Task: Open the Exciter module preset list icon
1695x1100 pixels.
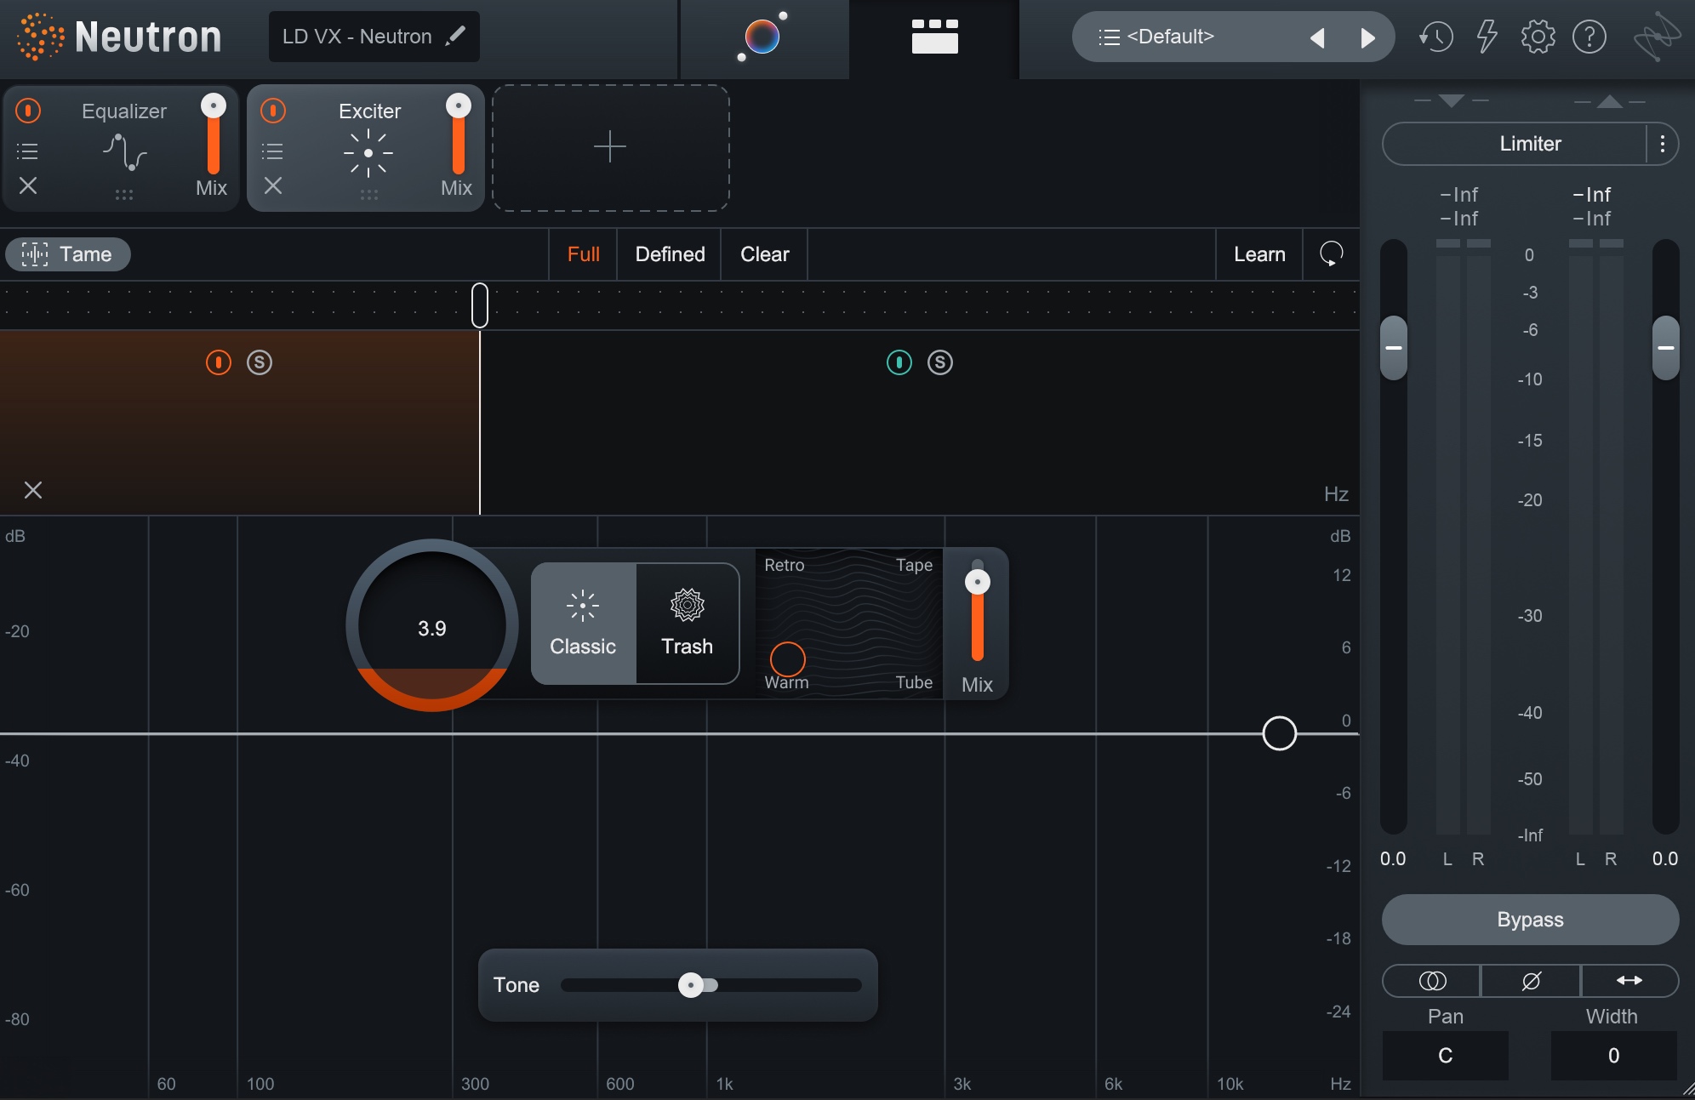Action: coord(272,151)
